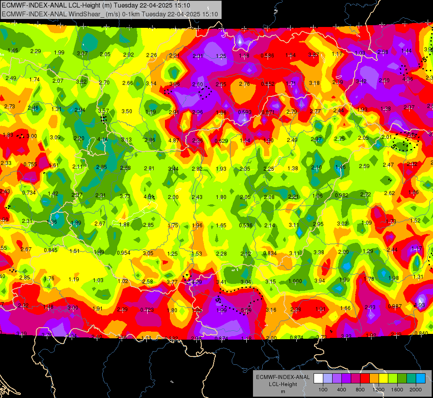Screen dimensions: 433x398
Task: Click the wind shear value '0.629'
Action: (x=221, y=141)
